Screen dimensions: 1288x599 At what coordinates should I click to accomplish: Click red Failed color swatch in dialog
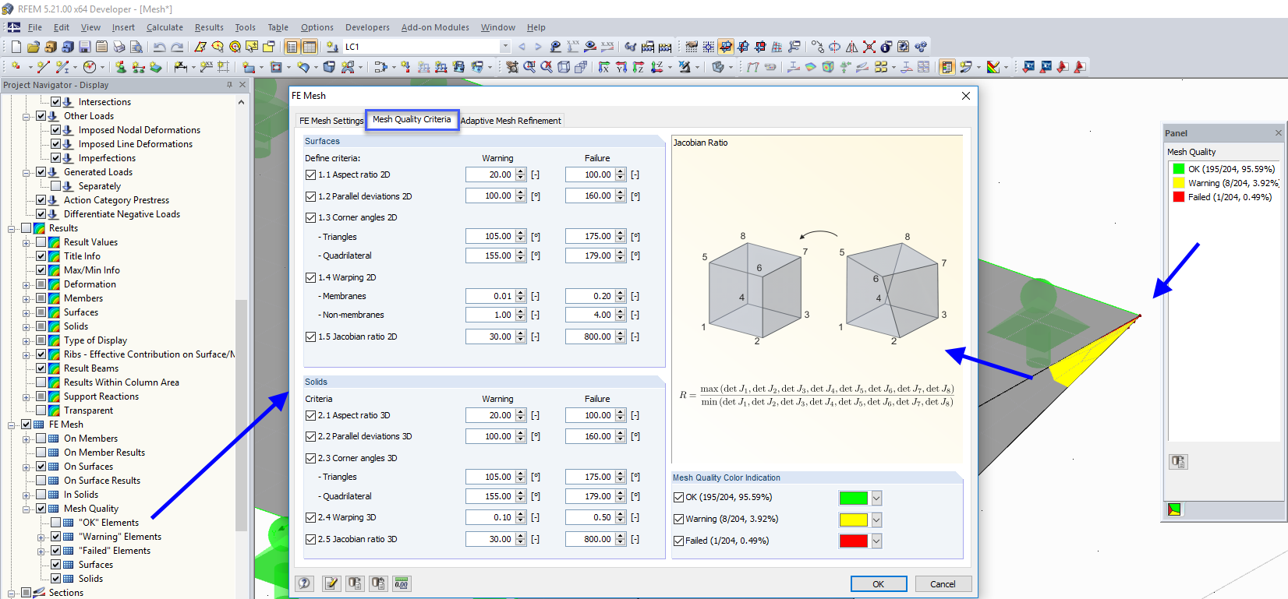[x=853, y=541]
